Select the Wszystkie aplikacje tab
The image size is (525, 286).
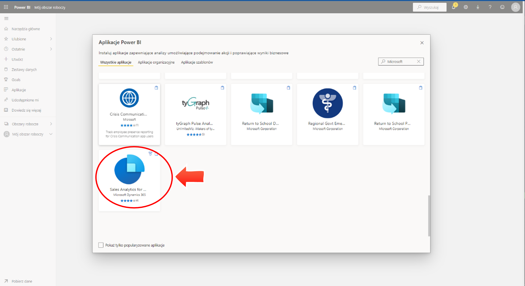click(x=115, y=62)
